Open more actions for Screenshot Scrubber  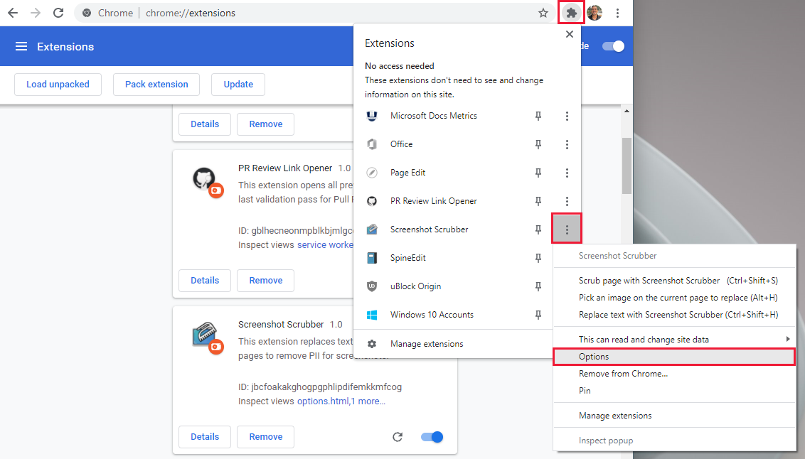point(567,229)
